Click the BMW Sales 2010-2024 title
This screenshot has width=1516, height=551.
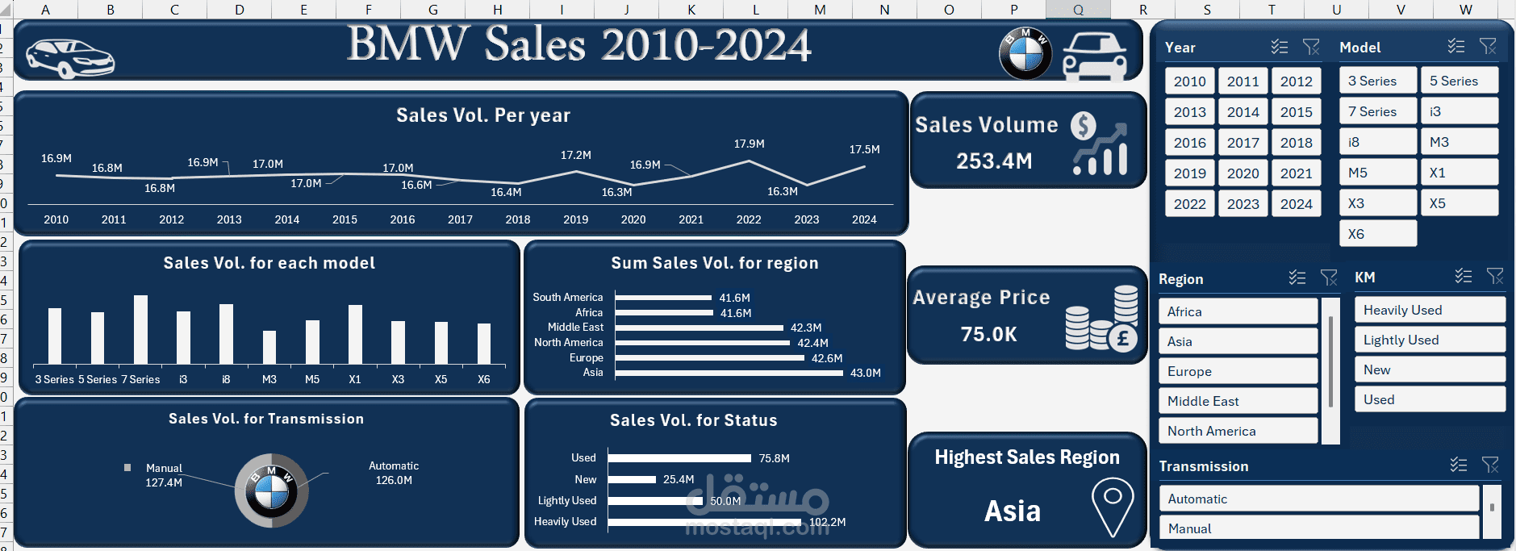point(579,44)
